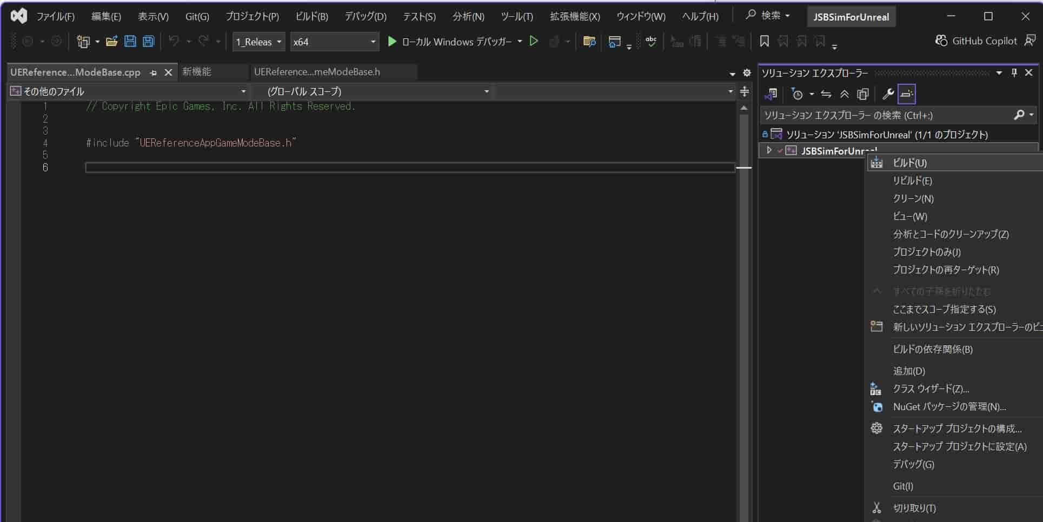This screenshot has width=1043, height=522.
Task: Show the open document tabs overflow dropdown
Action: (733, 73)
